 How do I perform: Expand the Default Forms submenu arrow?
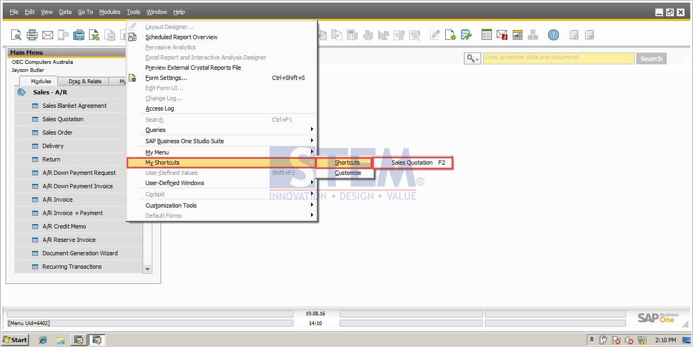(x=312, y=216)
